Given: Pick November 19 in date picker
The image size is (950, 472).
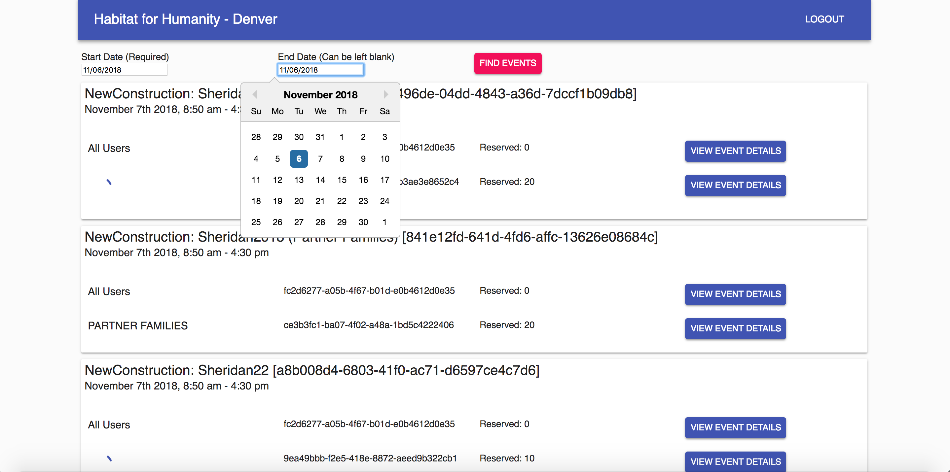Looking at the screenshot, I should (277, 201).
